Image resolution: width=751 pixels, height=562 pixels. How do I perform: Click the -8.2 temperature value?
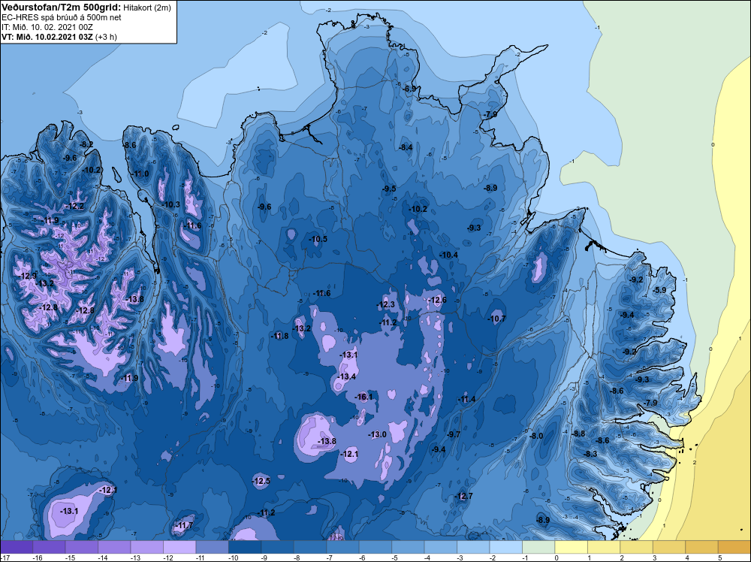(x=86, y=144)
